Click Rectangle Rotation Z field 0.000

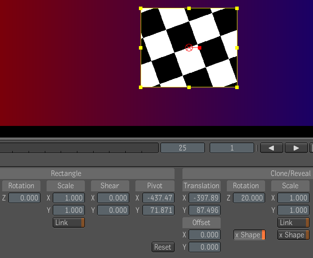click(24, 198)
